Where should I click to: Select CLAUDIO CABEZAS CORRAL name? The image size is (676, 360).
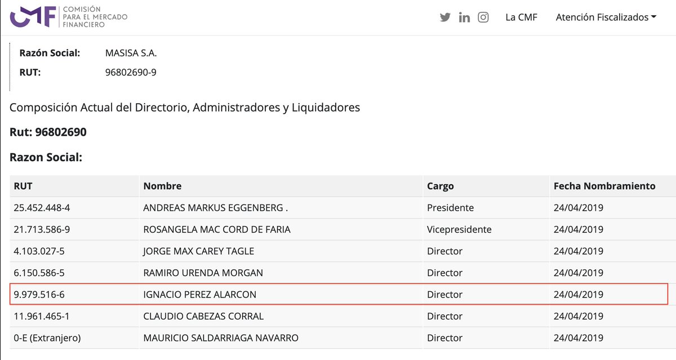[203, 316]
